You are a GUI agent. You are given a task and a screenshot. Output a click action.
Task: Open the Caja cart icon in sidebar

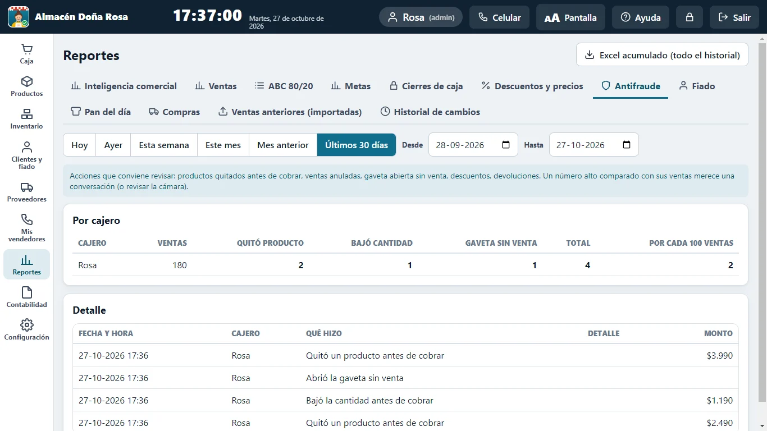(27, 49)
